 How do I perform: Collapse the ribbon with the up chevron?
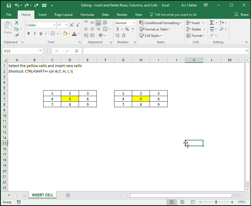pos(246,42)
